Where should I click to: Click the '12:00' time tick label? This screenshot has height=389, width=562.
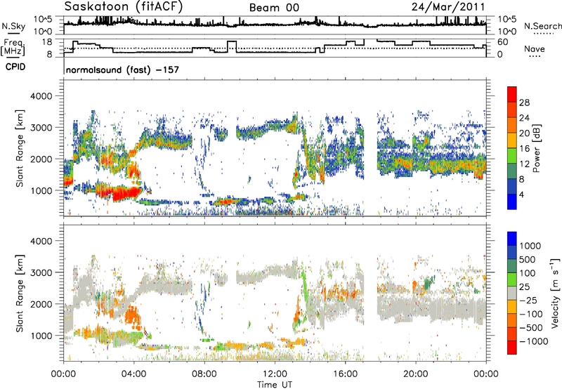coord(275,374)
